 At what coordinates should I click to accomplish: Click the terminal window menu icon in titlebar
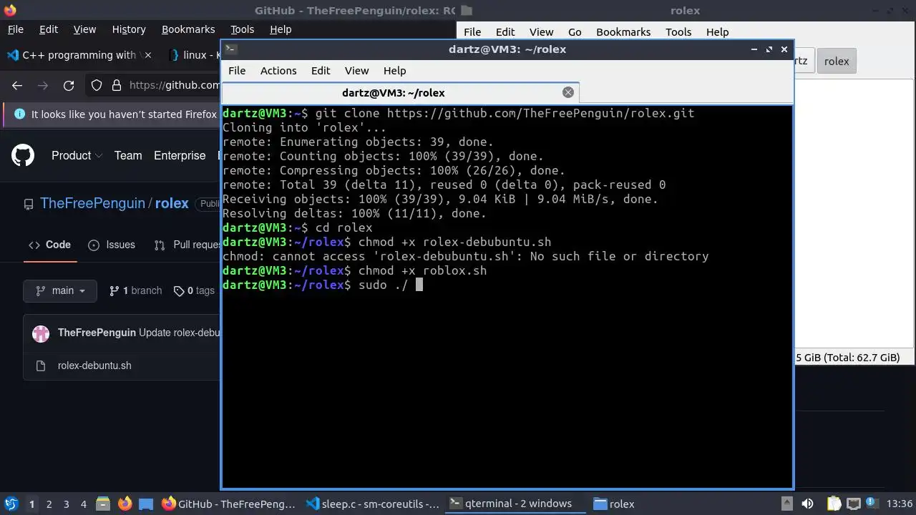point(230,49)
